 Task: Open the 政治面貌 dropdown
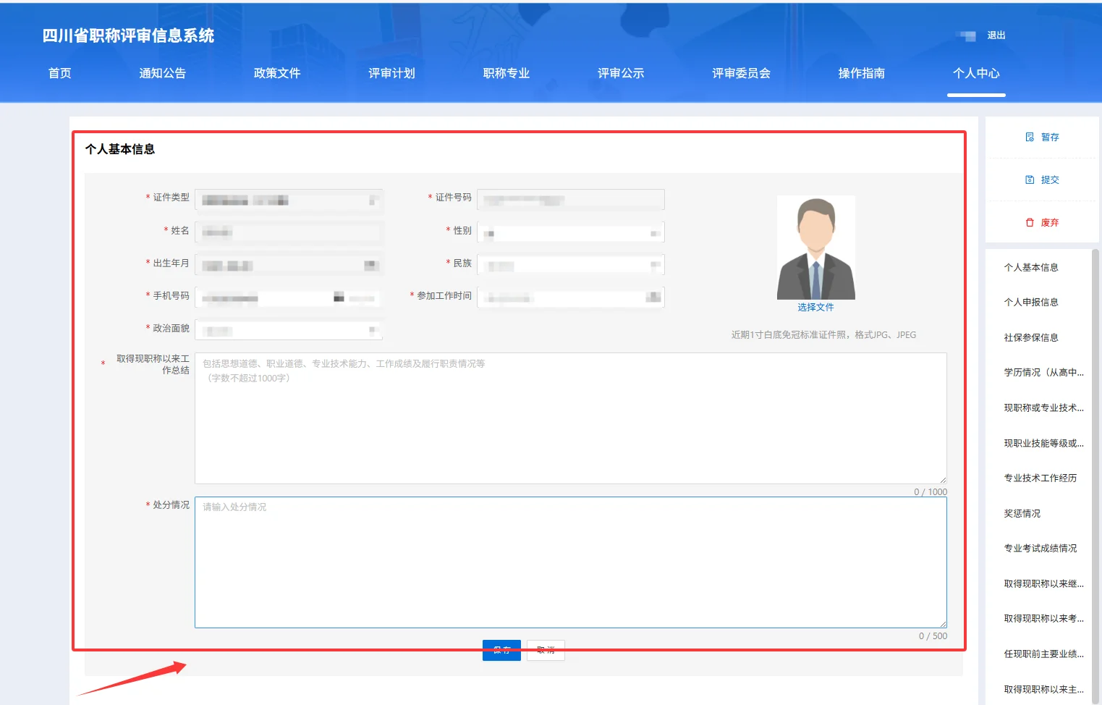(375, 329)
